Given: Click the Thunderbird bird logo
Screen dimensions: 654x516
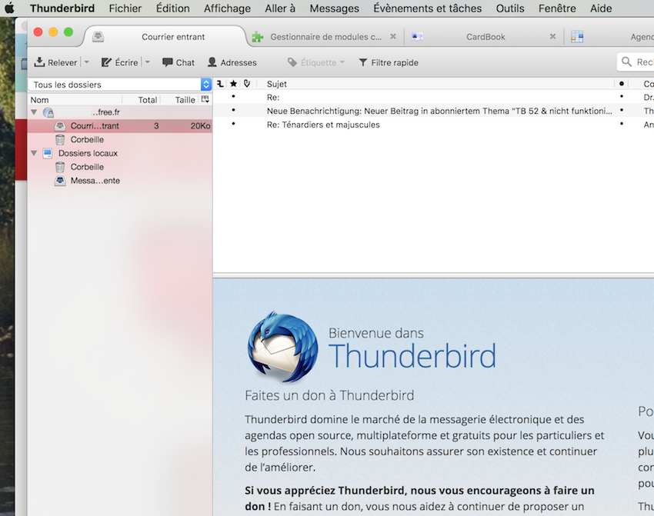Looking at the screenshot, I should (x=283, y=347).
